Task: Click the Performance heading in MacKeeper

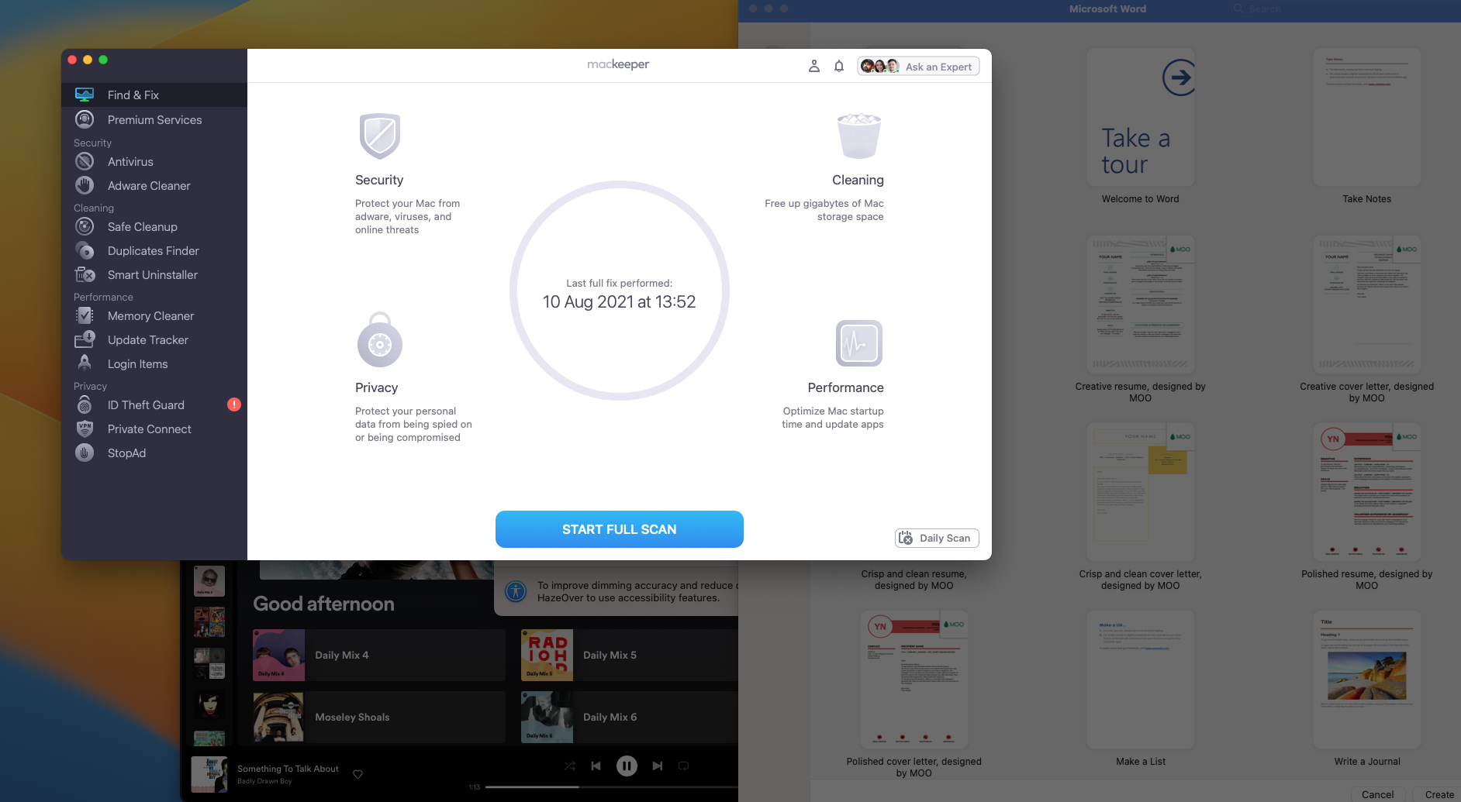Action: [845, 387]
